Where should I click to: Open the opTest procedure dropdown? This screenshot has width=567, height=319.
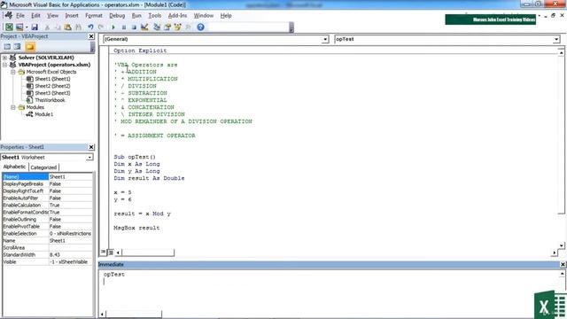(x=556, y=39)
